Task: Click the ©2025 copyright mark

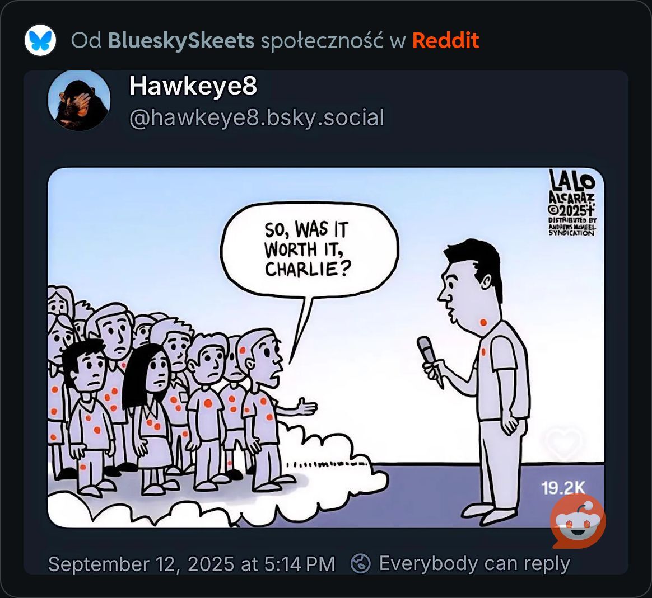Action: click(572, 210)
